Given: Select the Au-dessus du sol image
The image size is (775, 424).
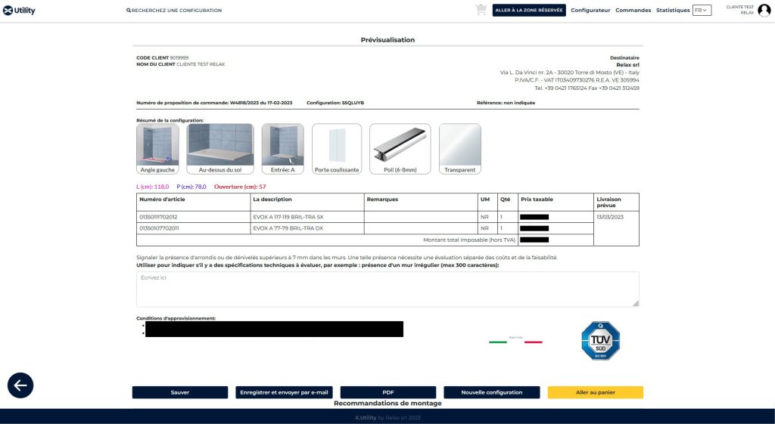Looking at the screenshot, I should pos(219,144).
